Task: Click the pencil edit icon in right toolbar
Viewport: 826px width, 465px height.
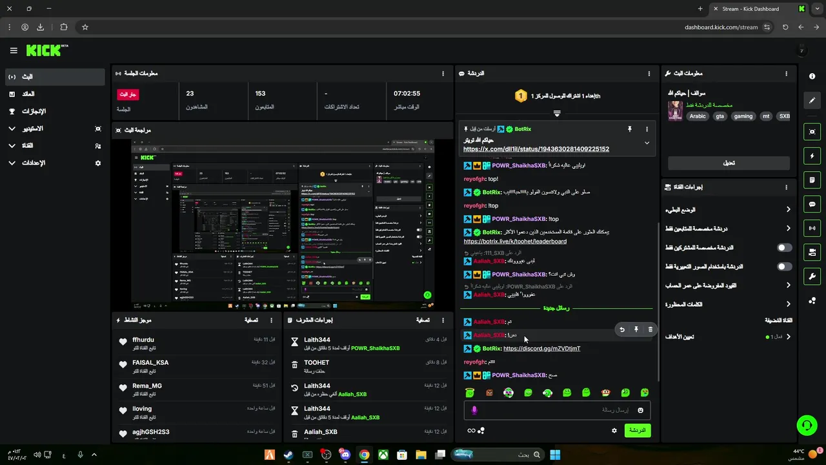Action: (812, 101)
